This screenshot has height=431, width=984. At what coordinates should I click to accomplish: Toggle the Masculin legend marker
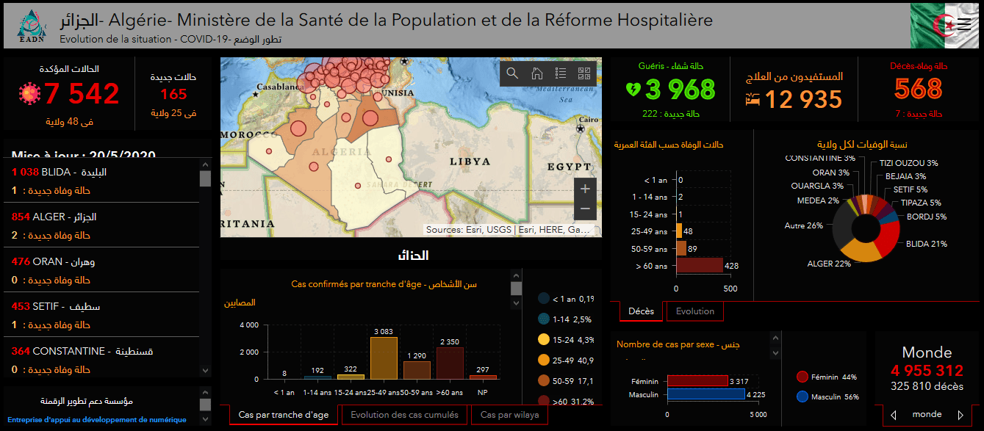(x=802, y=396)
